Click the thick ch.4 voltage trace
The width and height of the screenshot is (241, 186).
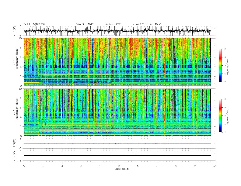(117, 156)
